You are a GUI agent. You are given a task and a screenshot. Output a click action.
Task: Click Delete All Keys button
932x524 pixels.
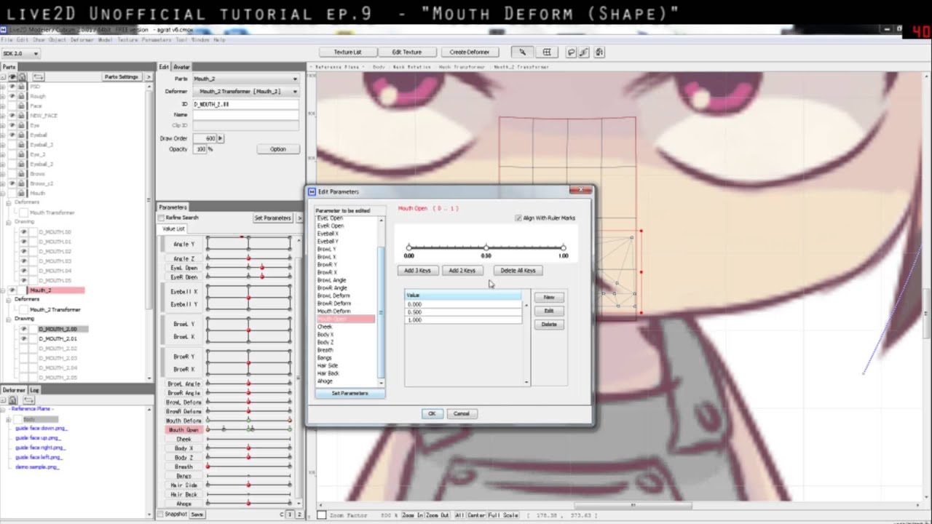(518, 271)
